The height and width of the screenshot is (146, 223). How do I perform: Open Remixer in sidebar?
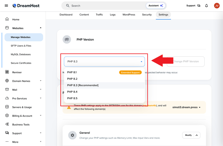click(17, 72)
